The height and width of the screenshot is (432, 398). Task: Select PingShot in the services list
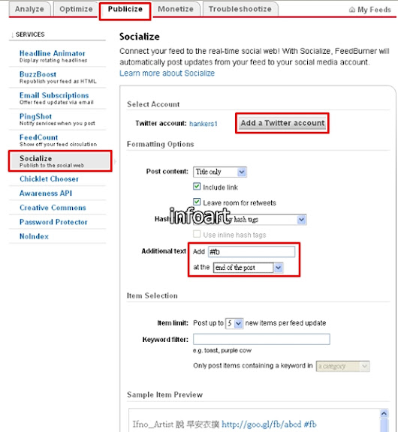pos(35,116)
